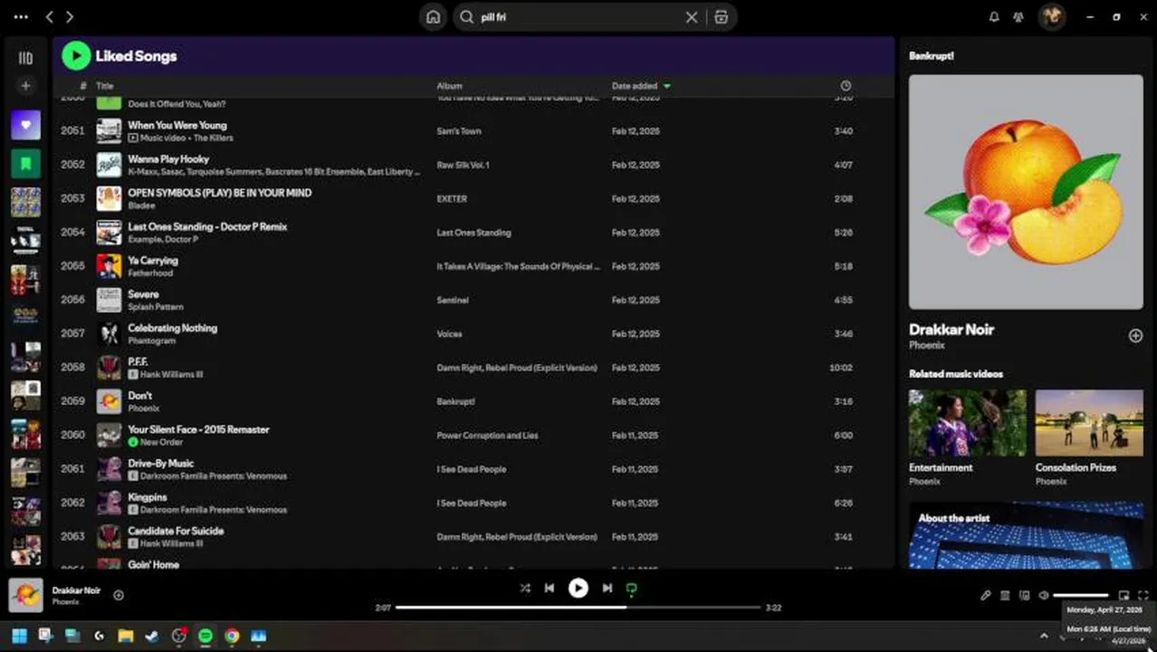Image resolution: width=1157 pixels, height=652 pixels.
Task: Select 'Last Ones Standing - Doctor P Remix'
Action: (x=207, y=227)
